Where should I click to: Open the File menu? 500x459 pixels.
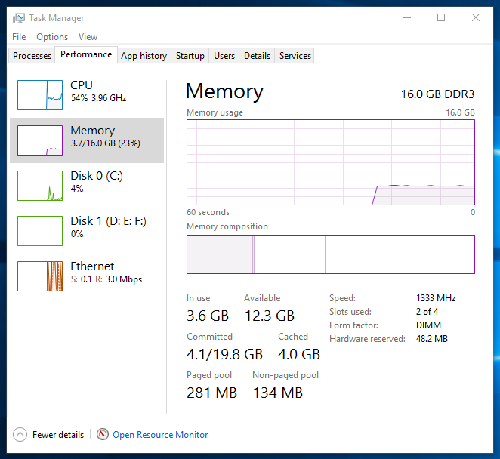(19, 37)
